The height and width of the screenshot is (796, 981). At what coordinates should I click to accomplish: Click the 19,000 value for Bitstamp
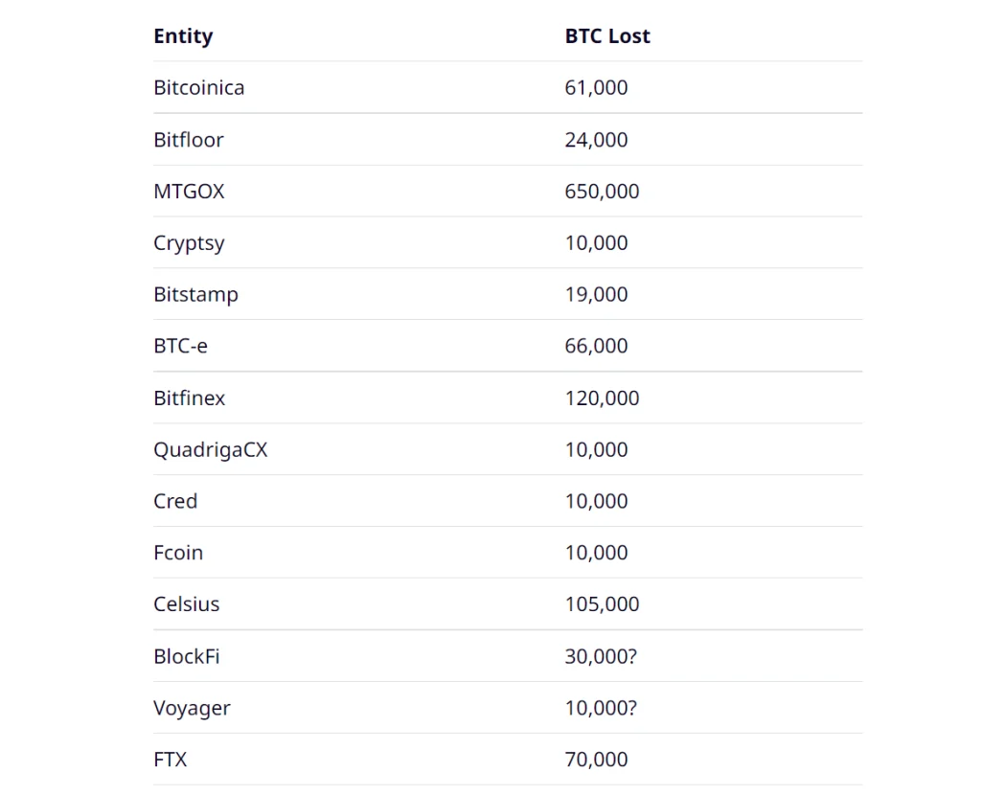coord(596,295)
